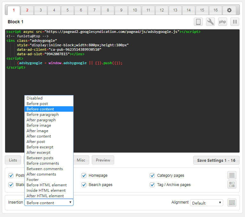
Task: Click the Lists button
Action: [x=13, y=160]
